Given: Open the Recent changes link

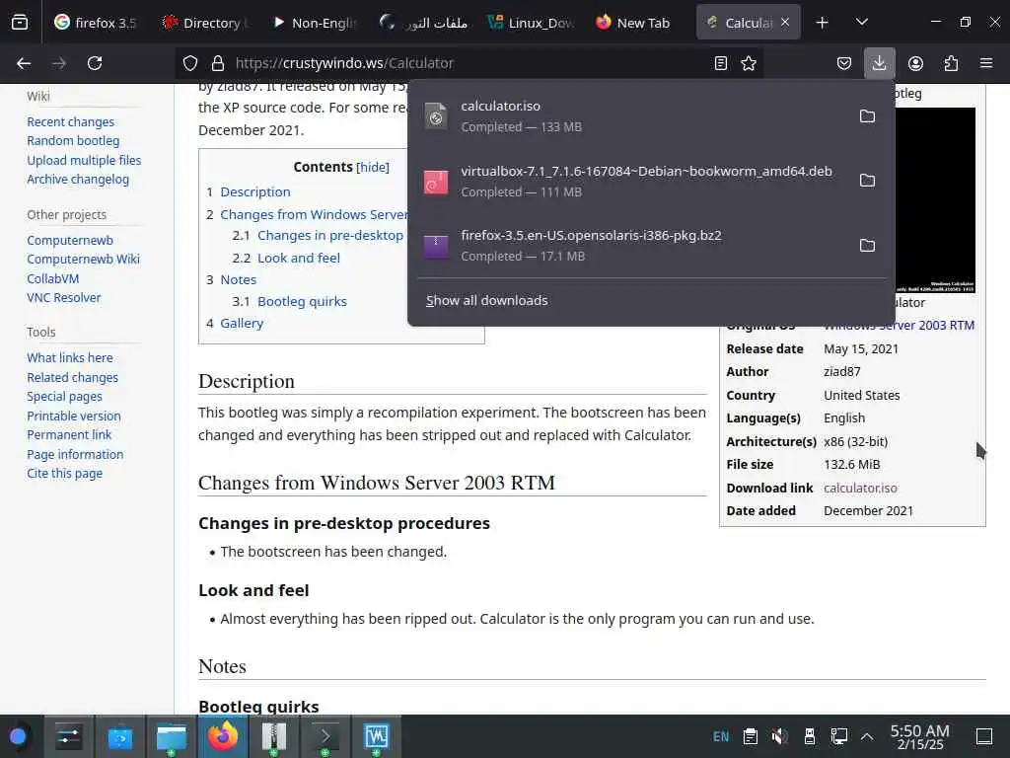Looking at the screenshot, I should 70,121.
